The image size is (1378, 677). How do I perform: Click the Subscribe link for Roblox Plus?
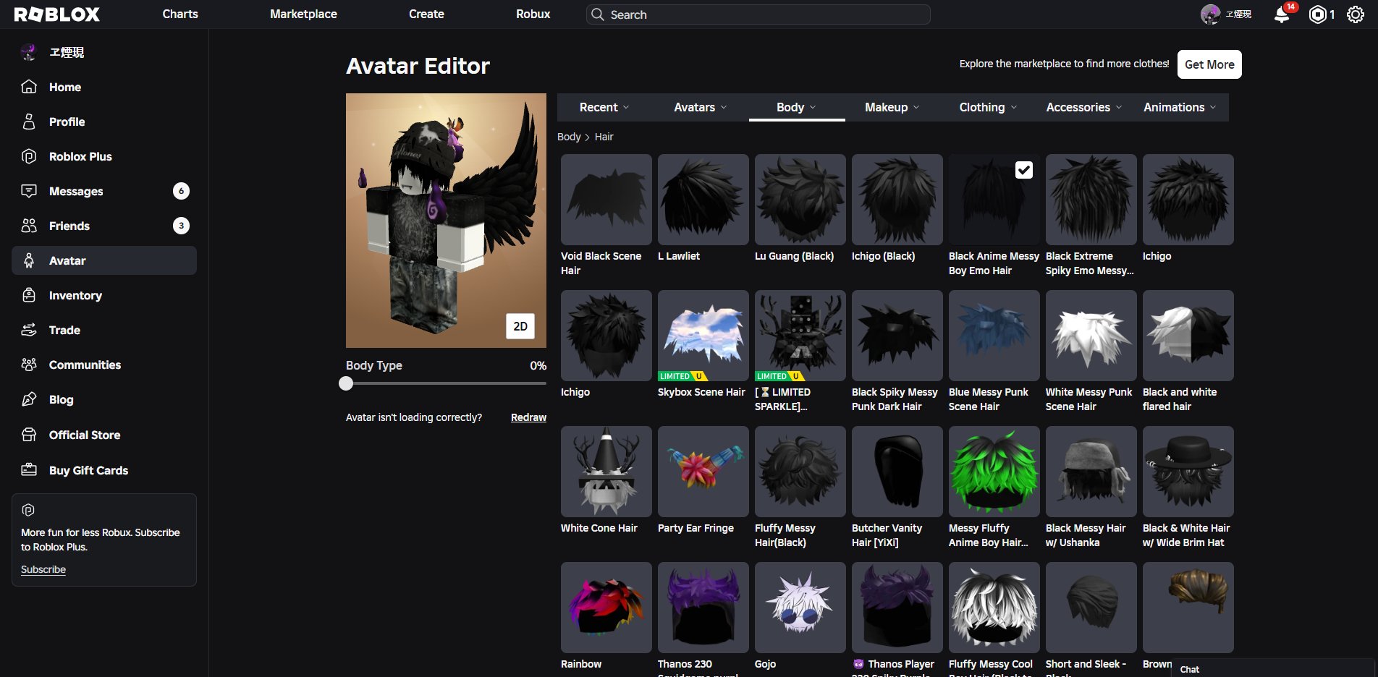click(43, 569)
